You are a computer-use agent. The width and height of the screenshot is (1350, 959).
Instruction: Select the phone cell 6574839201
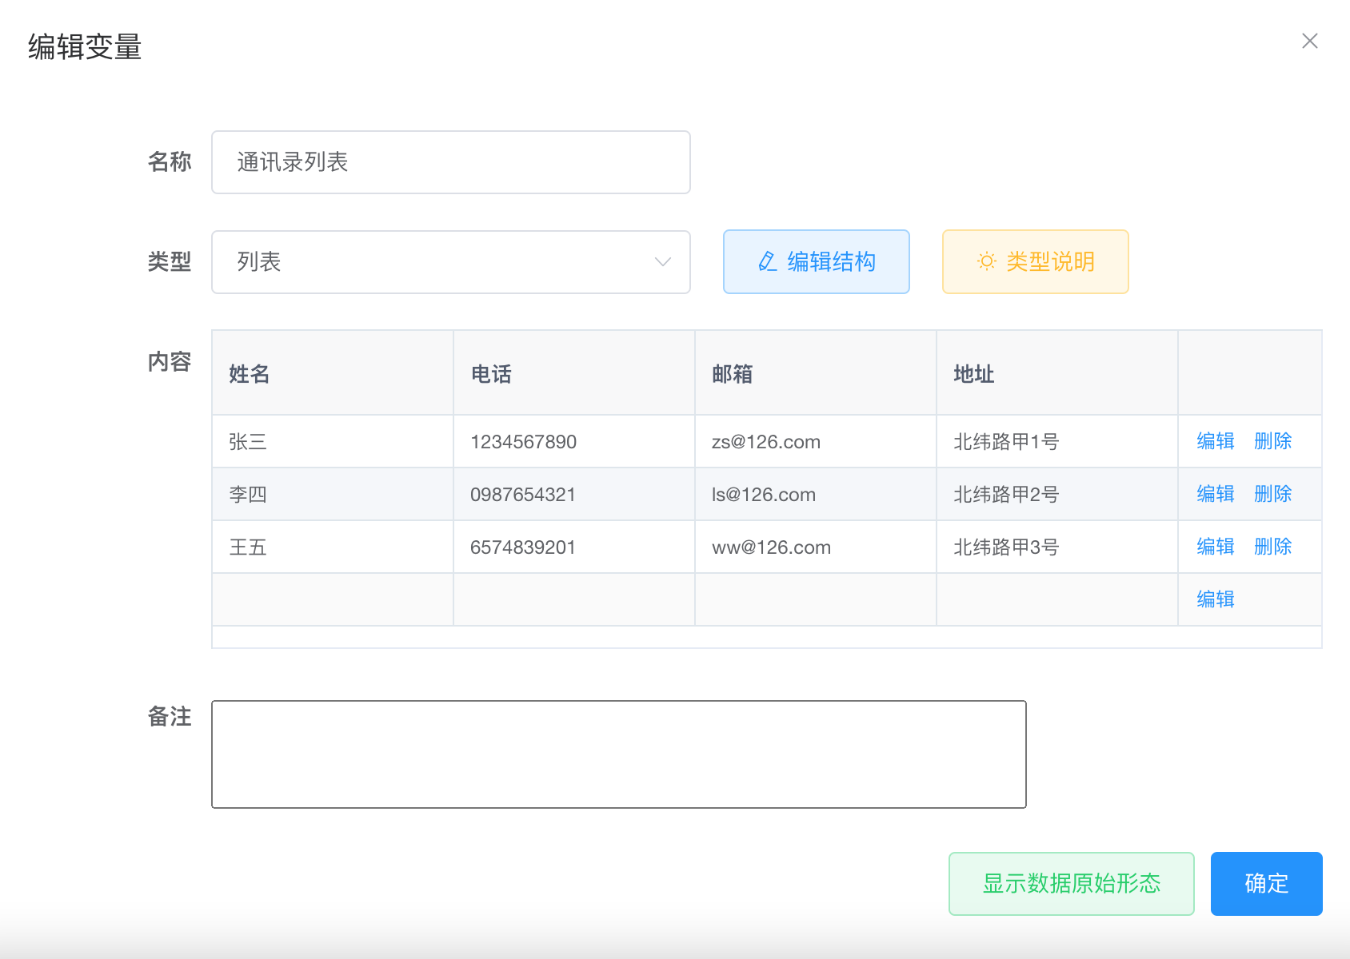click(x=574, y=547)
